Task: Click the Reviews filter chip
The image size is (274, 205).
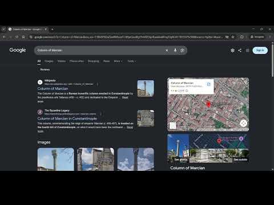Action: (45, 69)
